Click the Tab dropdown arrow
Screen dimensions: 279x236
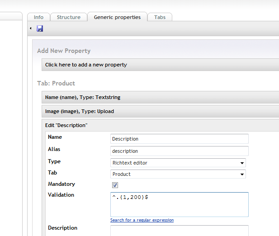click(x=242, y=175)
